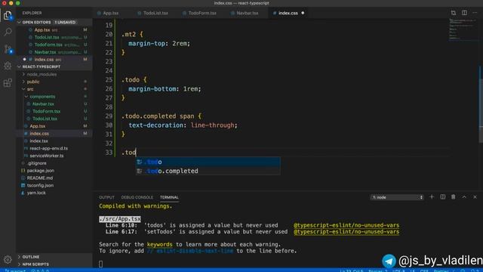Open the Extensions view

[x=8, y=82]
